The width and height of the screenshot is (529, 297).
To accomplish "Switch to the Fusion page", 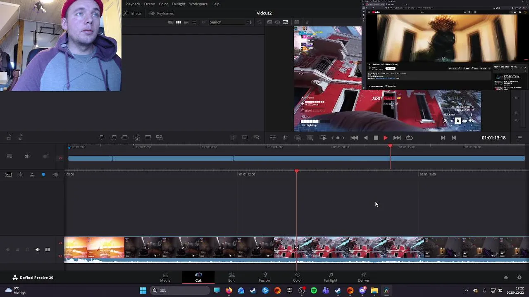I will tap(264, 277).
